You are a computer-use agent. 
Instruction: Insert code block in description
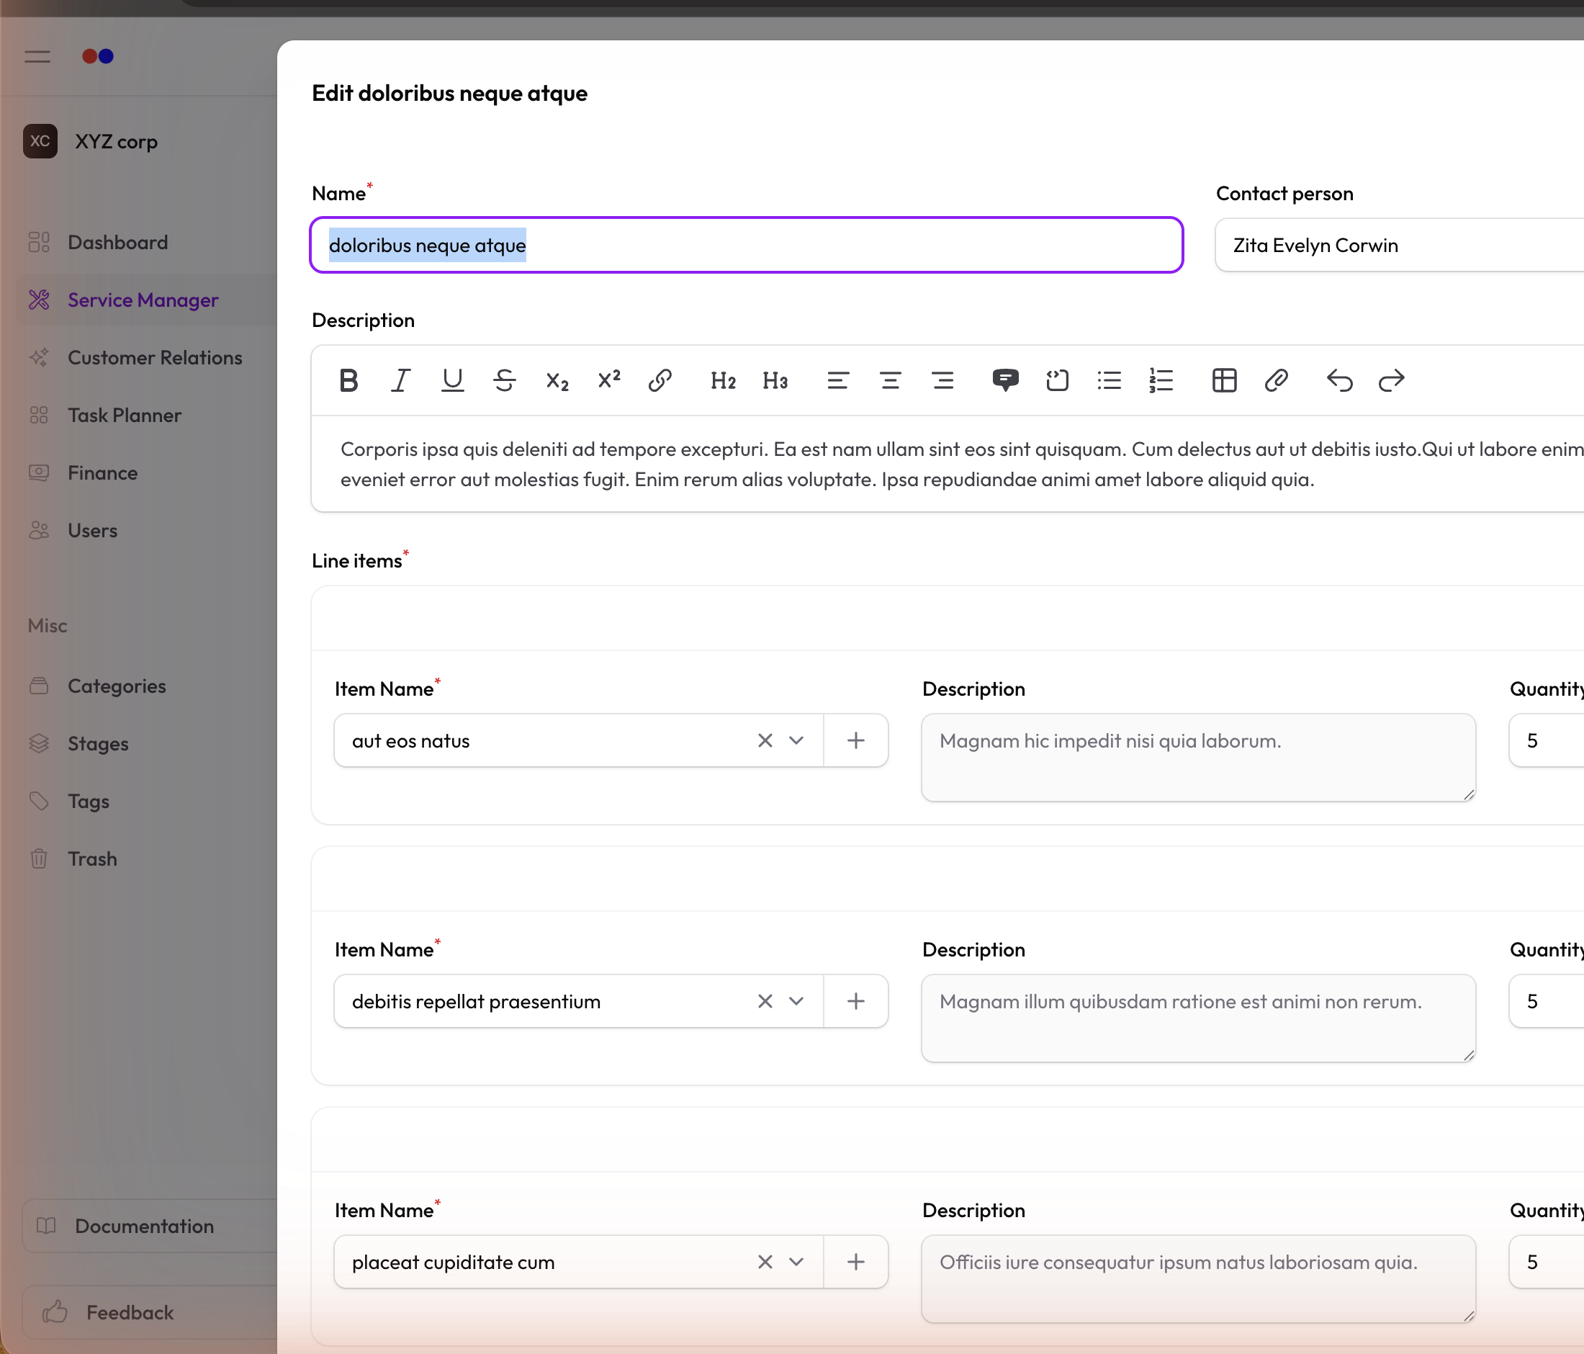coord(1057,380)
